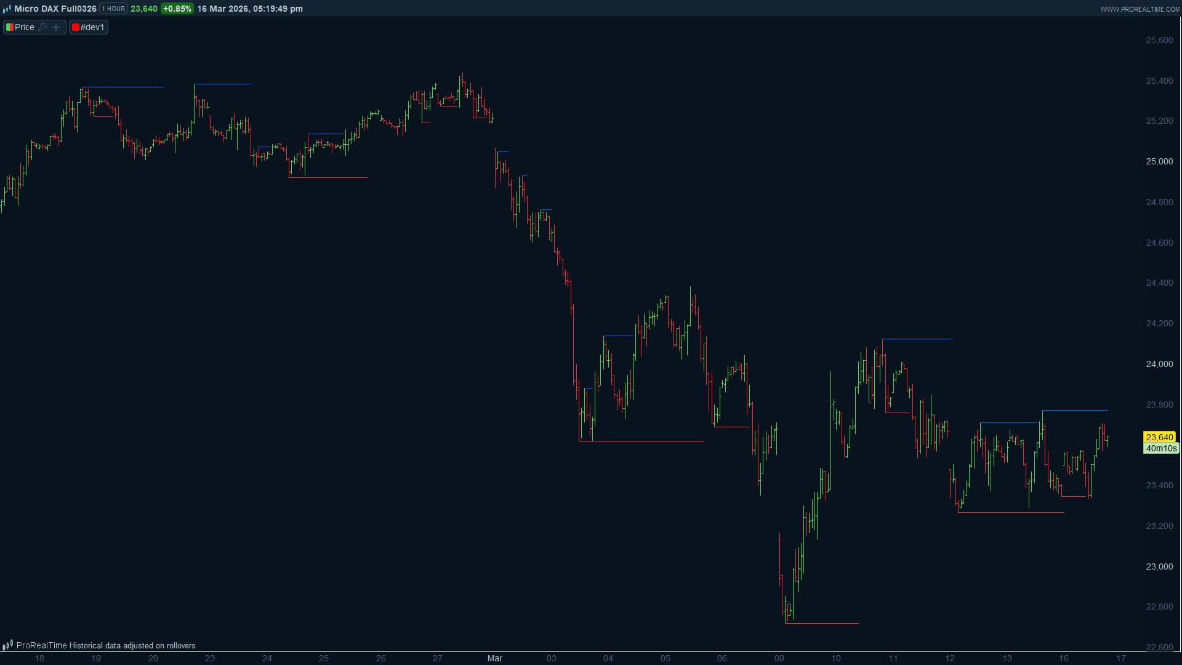Add indicator using plus icon on Price

tap(56, 27)
